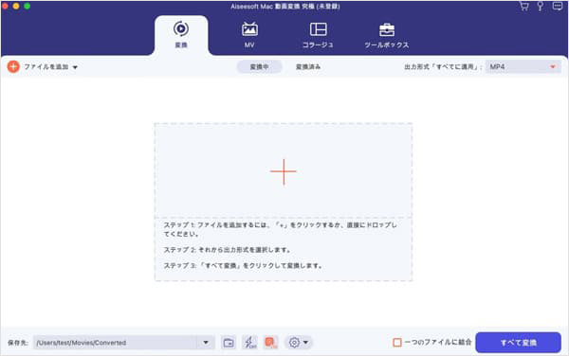Open the ツールボックス toolbox tab
The height and width of the screenshot is (356, 569).
pos(387,35)
